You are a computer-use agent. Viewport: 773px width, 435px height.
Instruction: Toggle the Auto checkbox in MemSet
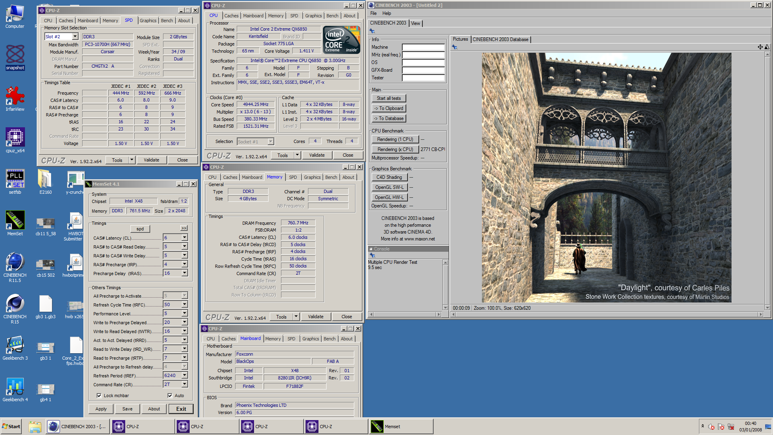[x=170, y=396]
